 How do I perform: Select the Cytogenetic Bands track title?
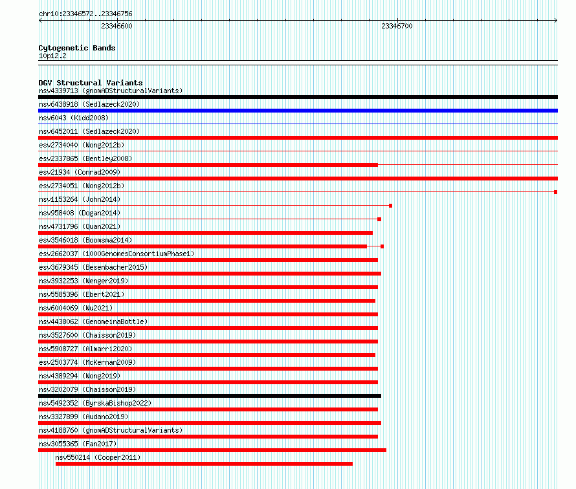coord(77,48)
